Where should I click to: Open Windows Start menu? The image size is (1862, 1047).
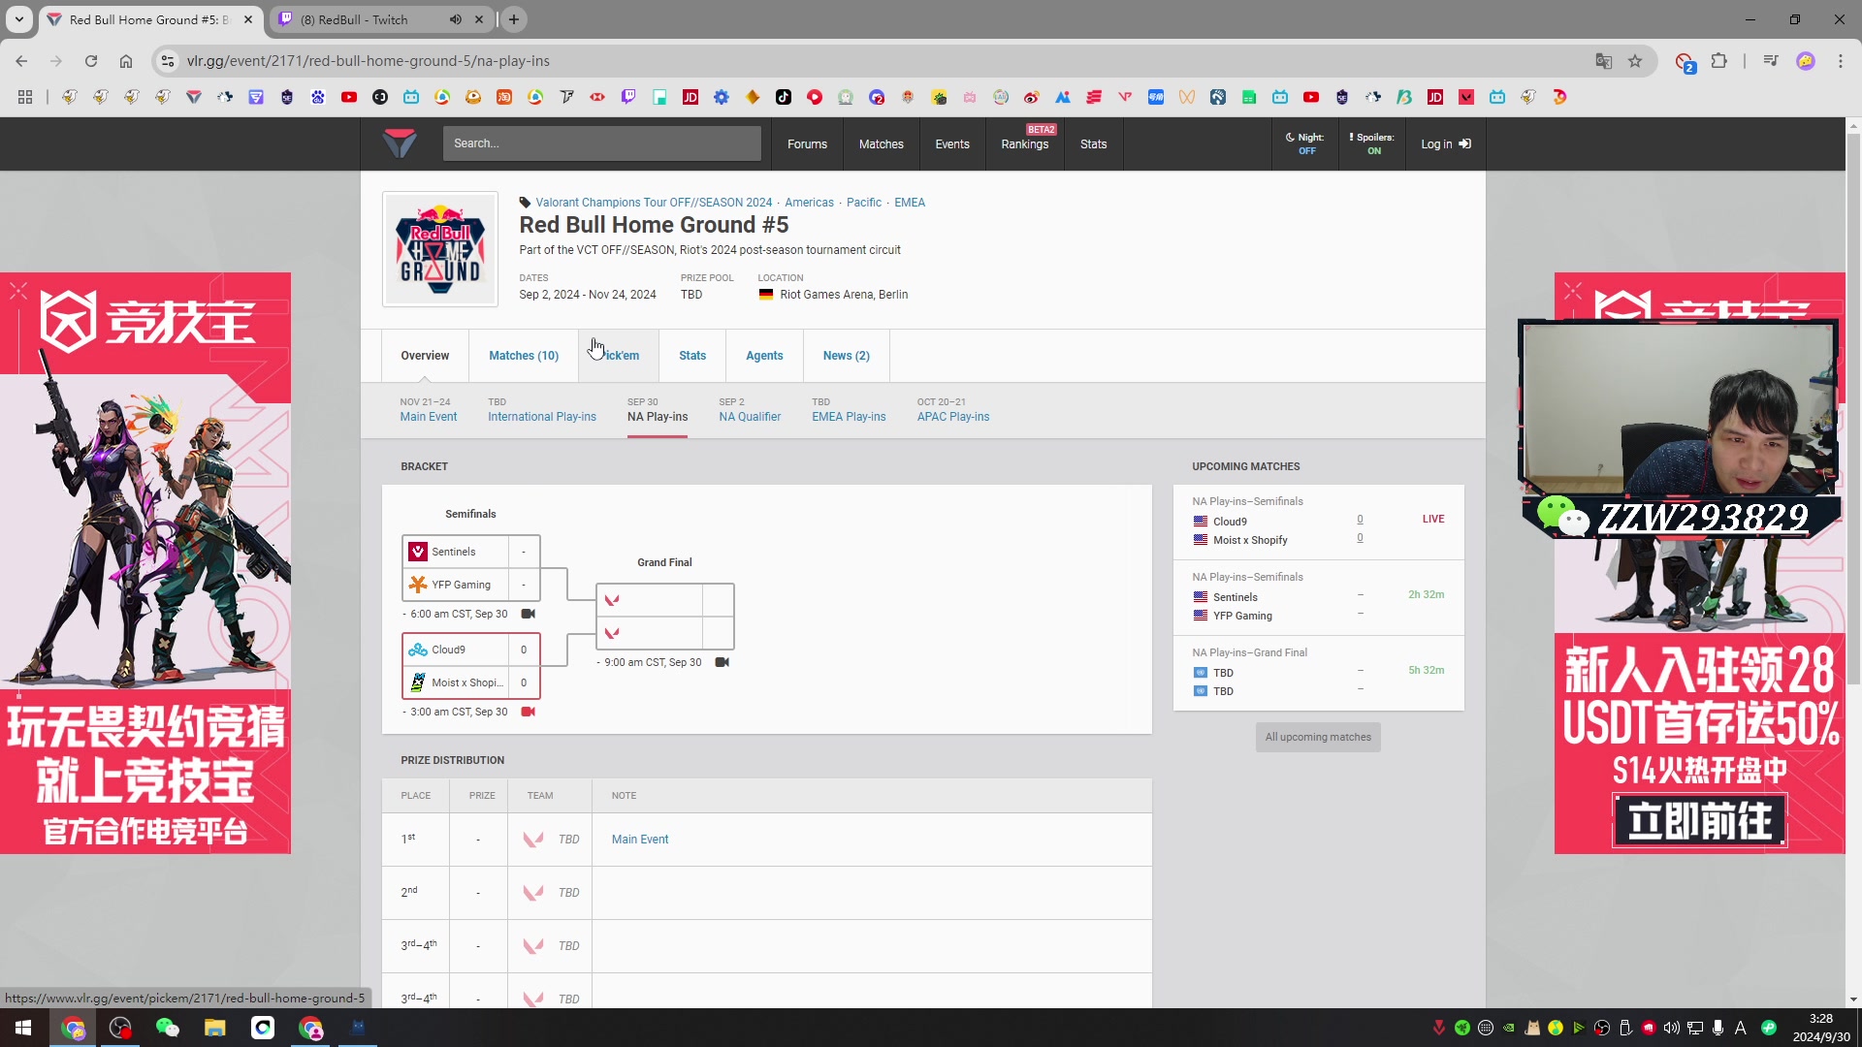(23, 1028)
